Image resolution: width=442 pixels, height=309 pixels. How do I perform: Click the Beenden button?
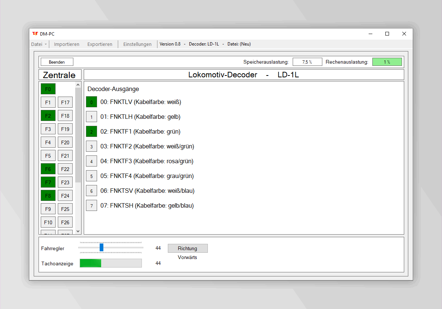[57, 62]
